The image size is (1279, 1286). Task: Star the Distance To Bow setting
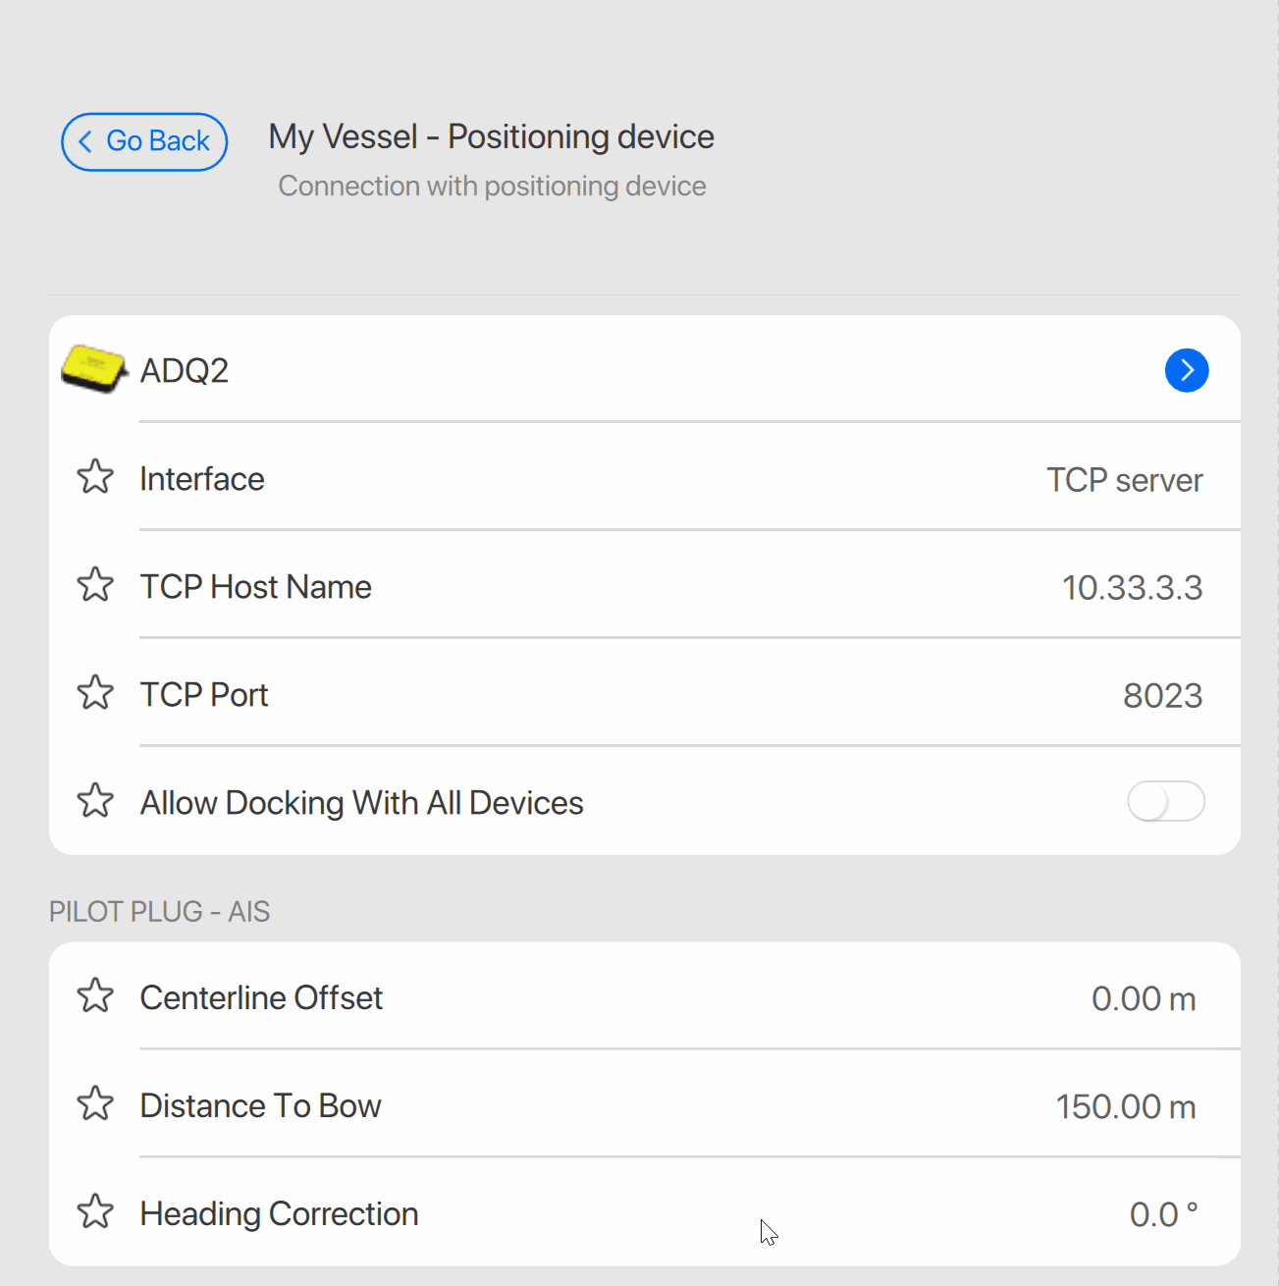(x=95, y=1103)
